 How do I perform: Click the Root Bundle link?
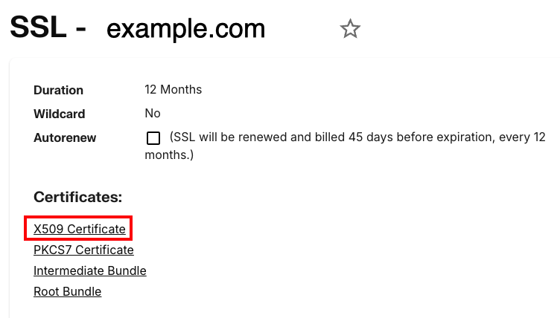coord(67,291)
